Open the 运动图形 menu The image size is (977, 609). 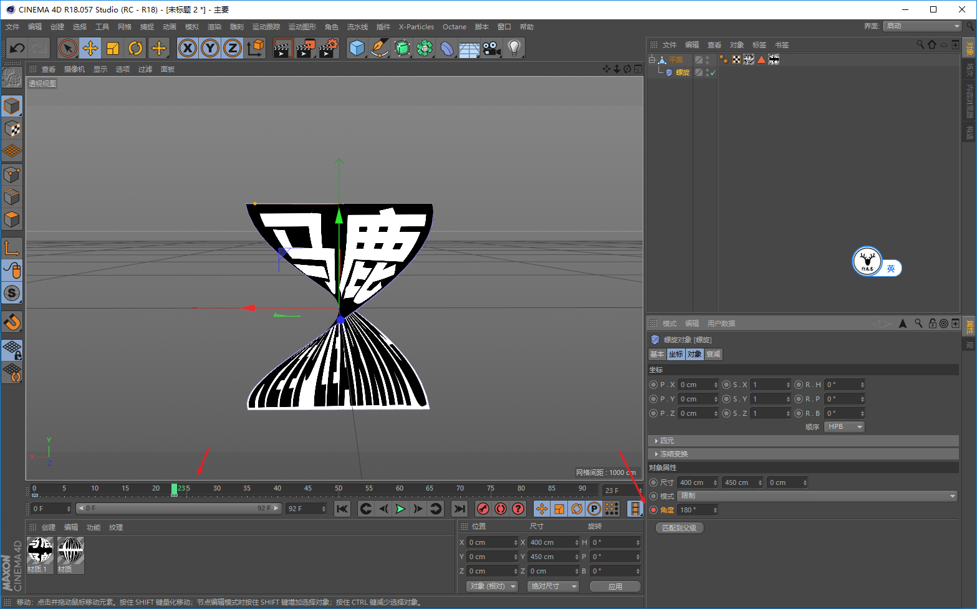click(x=302, y=27)
